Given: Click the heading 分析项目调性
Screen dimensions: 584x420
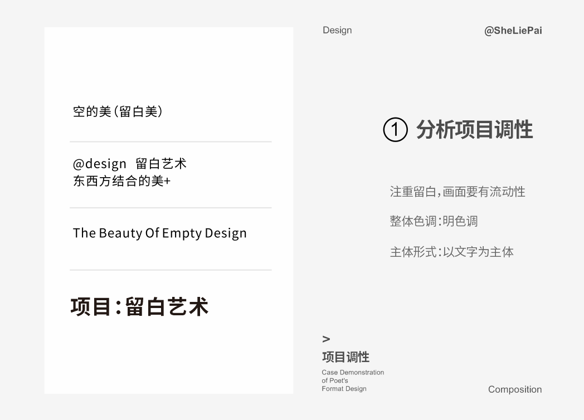Looking at the screenshot, I should [x=474, y=130].
